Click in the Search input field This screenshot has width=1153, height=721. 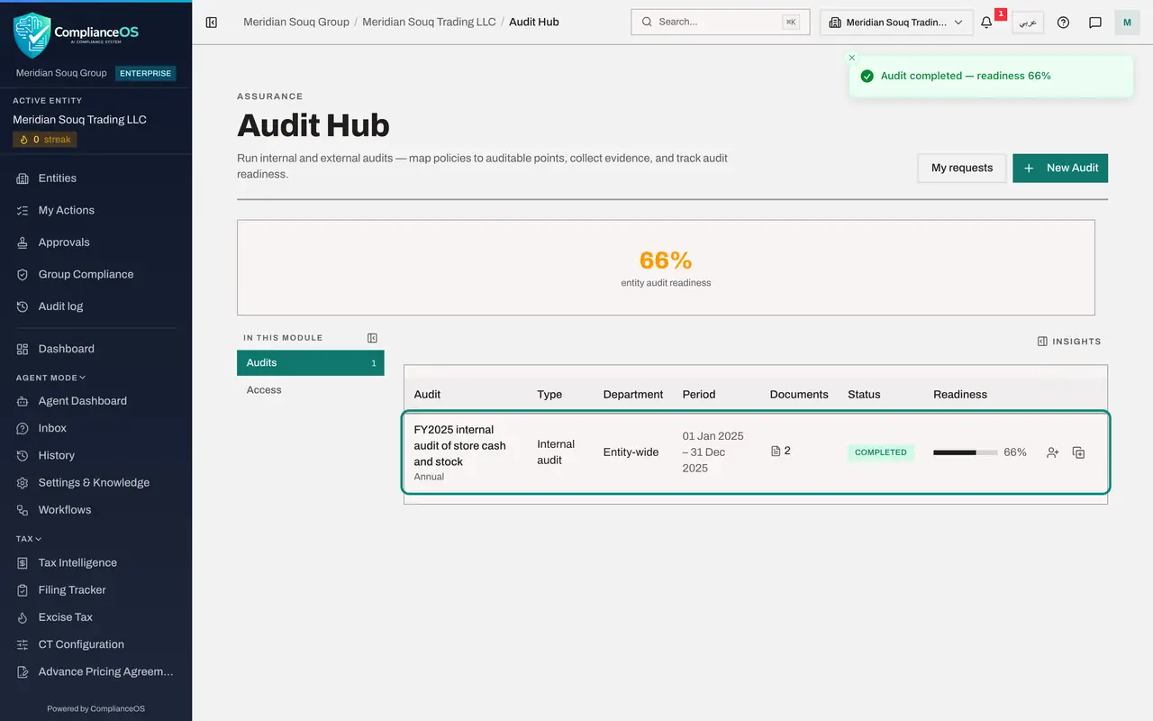coord(721,22)
